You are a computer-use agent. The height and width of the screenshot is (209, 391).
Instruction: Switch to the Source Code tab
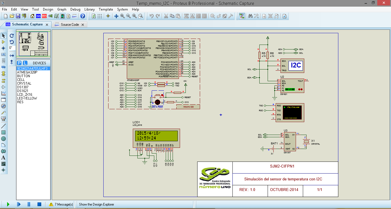click(70, 25)
